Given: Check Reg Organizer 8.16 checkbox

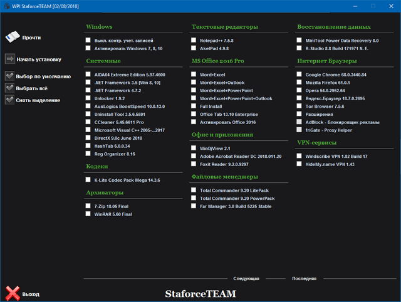Looking at the screenshot, I should [88, 154].
